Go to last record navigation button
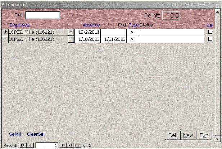This screenshot has width=222, height=149. pyautogui.click(x=71, y=145)
